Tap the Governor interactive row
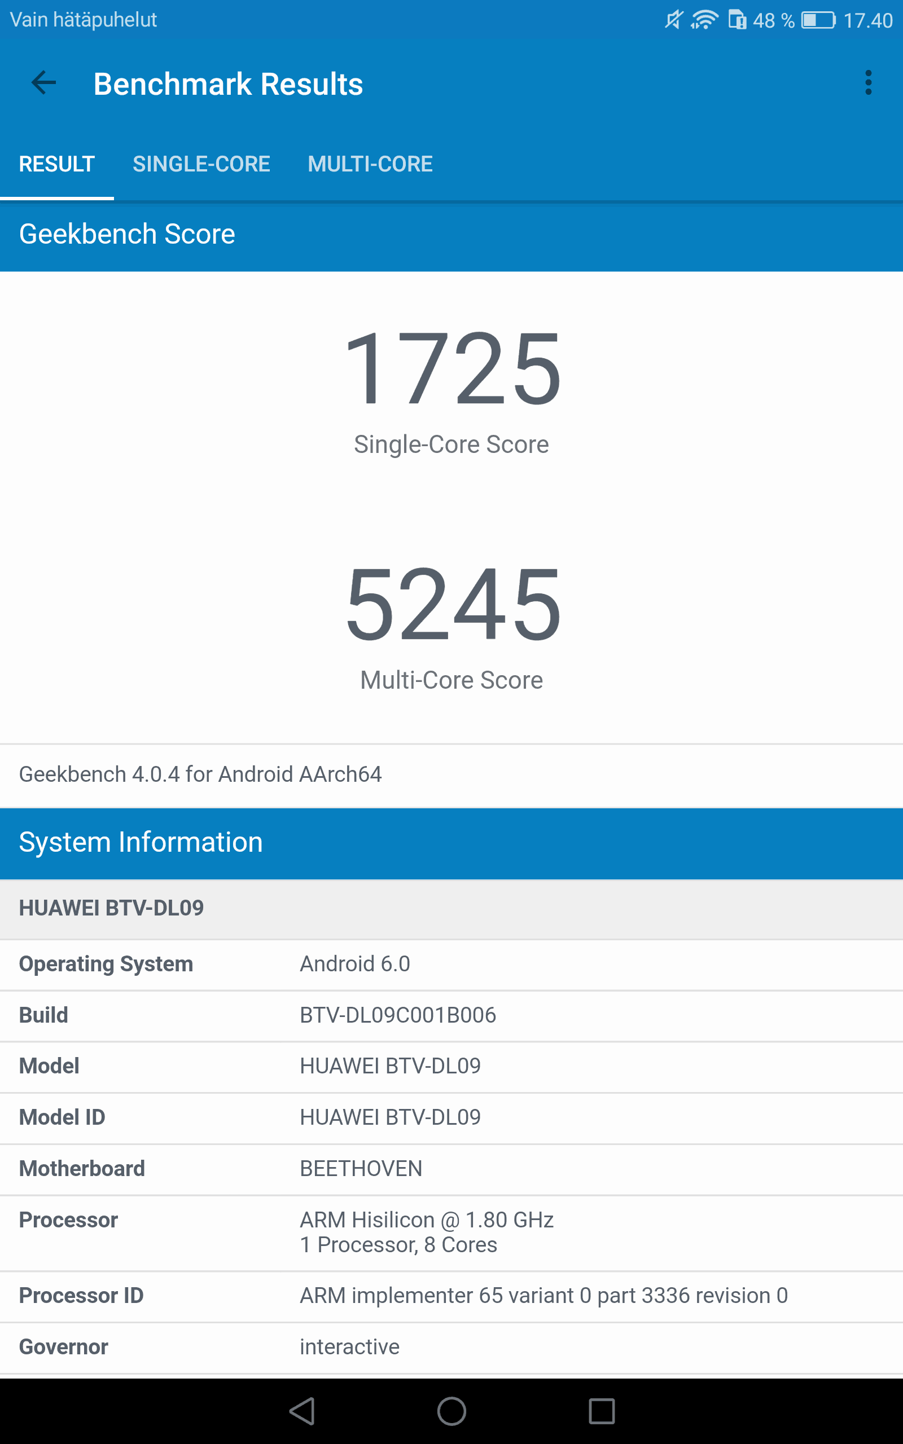Image resolution: width=903 pixels, height=1444 pixels. (x=451, y=1347)
